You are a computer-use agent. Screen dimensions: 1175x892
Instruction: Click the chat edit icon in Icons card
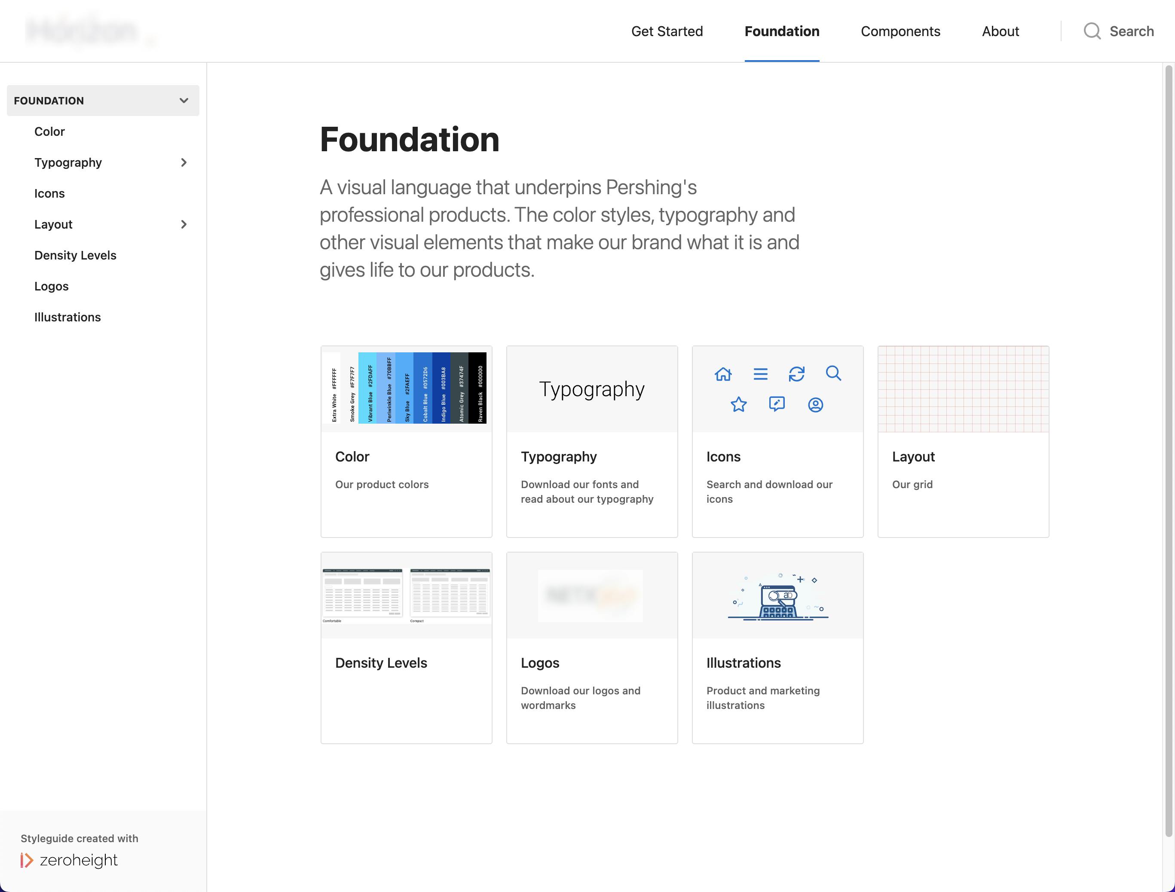(x=777, y=405)
